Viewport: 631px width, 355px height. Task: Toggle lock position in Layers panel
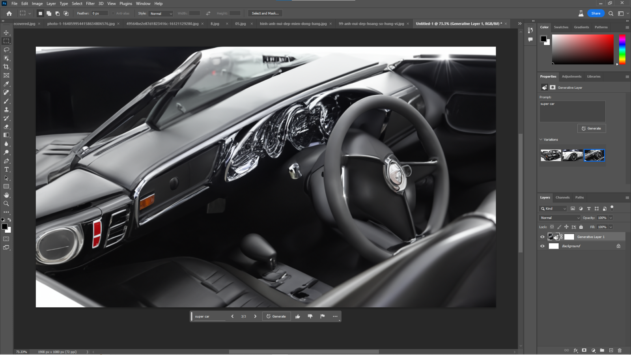click(566, 227)
